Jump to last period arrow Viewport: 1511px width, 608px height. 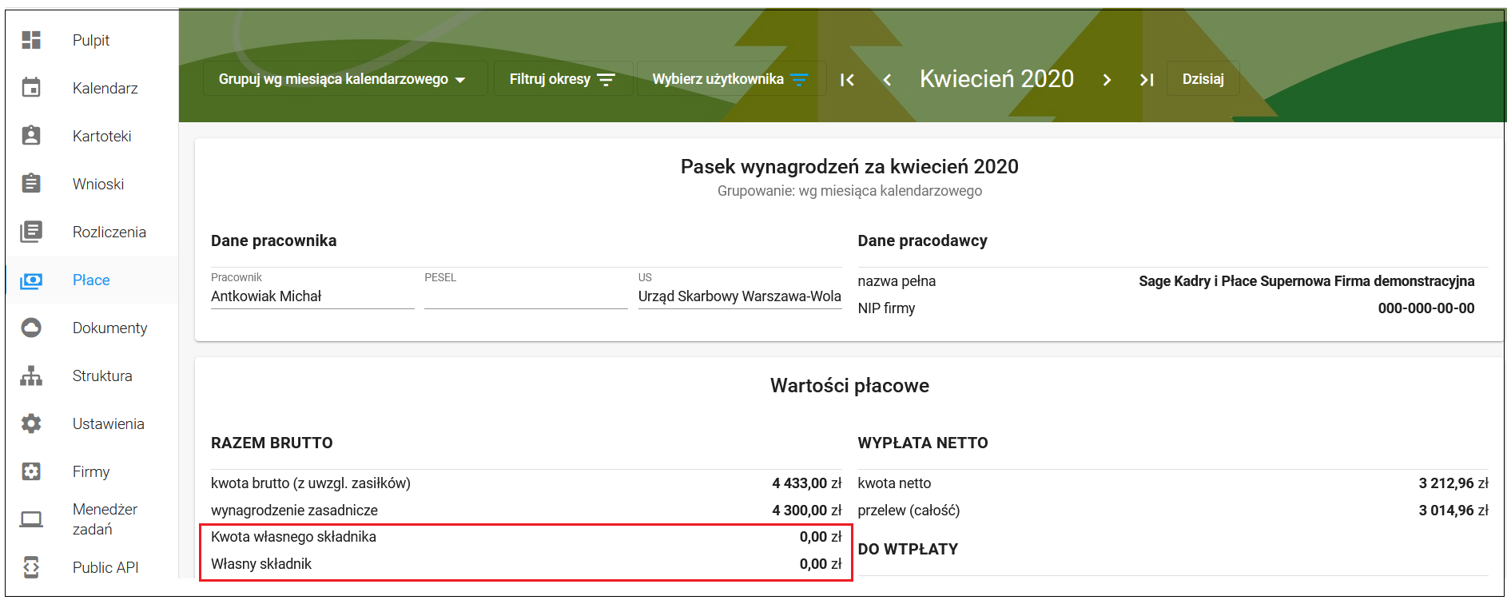(x=1147, y=79)
